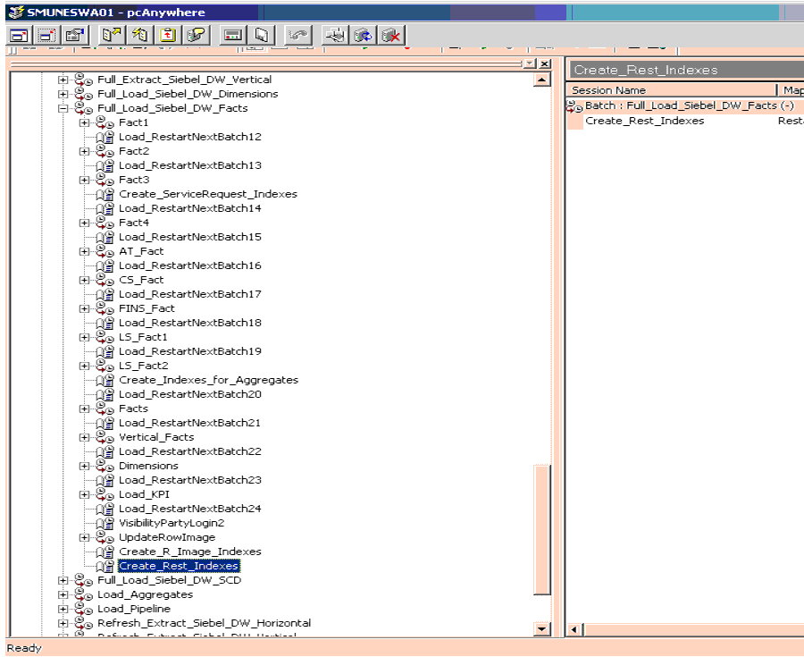Image resolution: width=804 pixels, height=657 pixels.
Task: Restart the host computer toolbar button
Action: [x=364, y=36]
